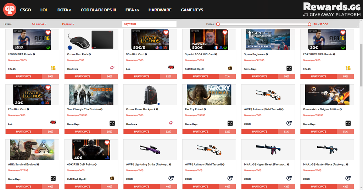
Task: Click info icon beside AWP Lightning Strike
Action: coord(170,164)
